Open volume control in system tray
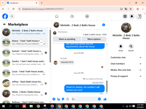This screenshot has height=109, width=146. [130, 106]
